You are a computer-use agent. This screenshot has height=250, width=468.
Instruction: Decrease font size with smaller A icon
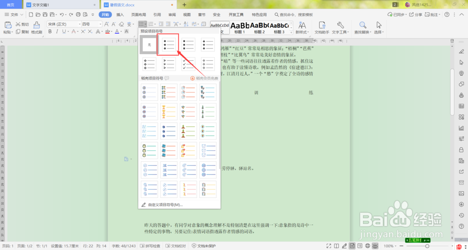tap(114, 24)
